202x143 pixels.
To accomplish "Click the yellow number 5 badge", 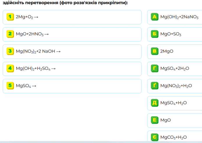I will click(10, 85).
